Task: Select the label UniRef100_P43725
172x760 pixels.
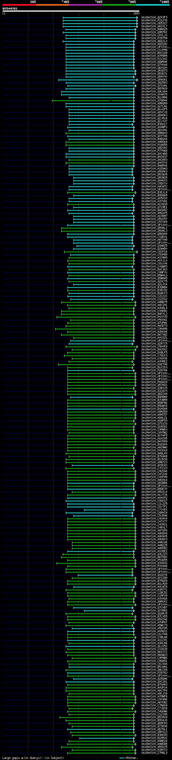Action: click(154, 317)
